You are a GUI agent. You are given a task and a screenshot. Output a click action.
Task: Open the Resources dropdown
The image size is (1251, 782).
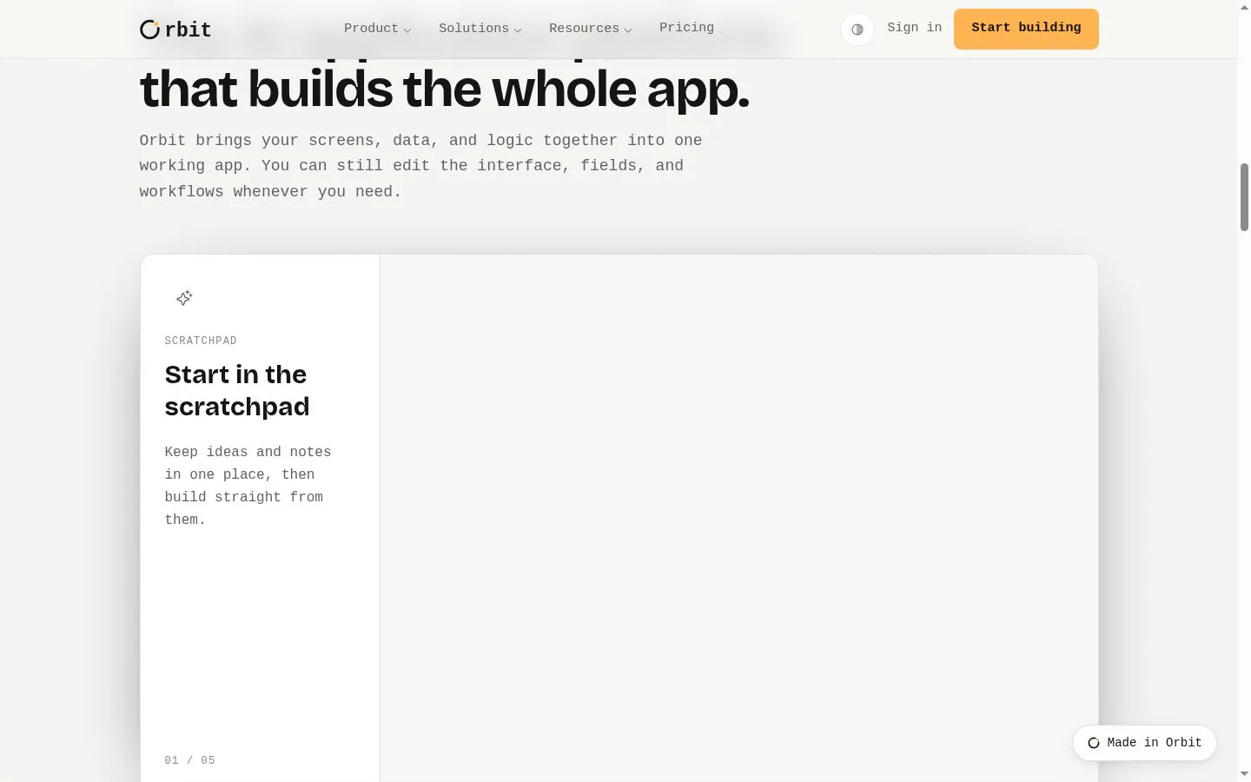590,29
